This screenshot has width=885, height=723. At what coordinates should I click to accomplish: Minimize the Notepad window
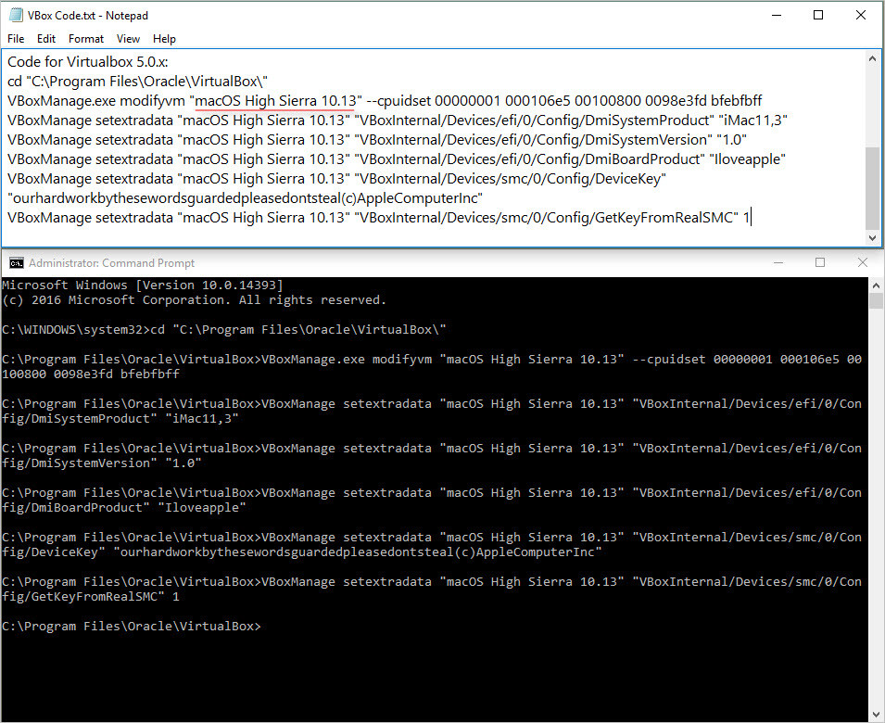(777, 15)
